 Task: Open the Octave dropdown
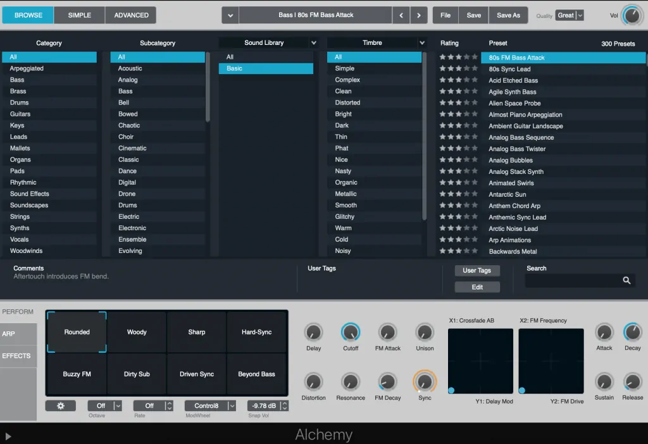[104, 405]
